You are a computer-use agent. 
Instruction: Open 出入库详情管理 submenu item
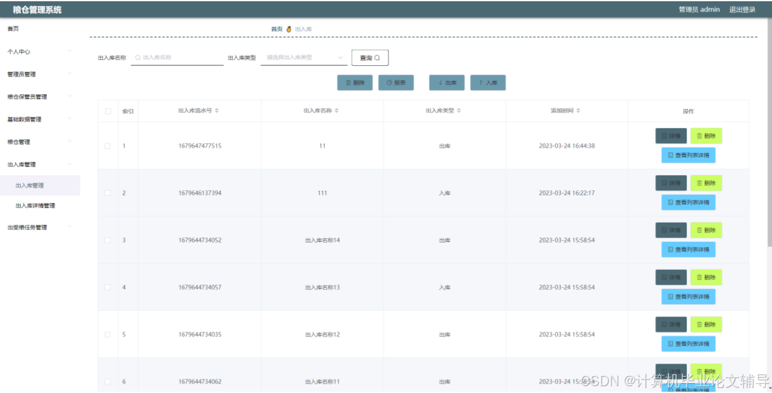[x=40, y=205]
